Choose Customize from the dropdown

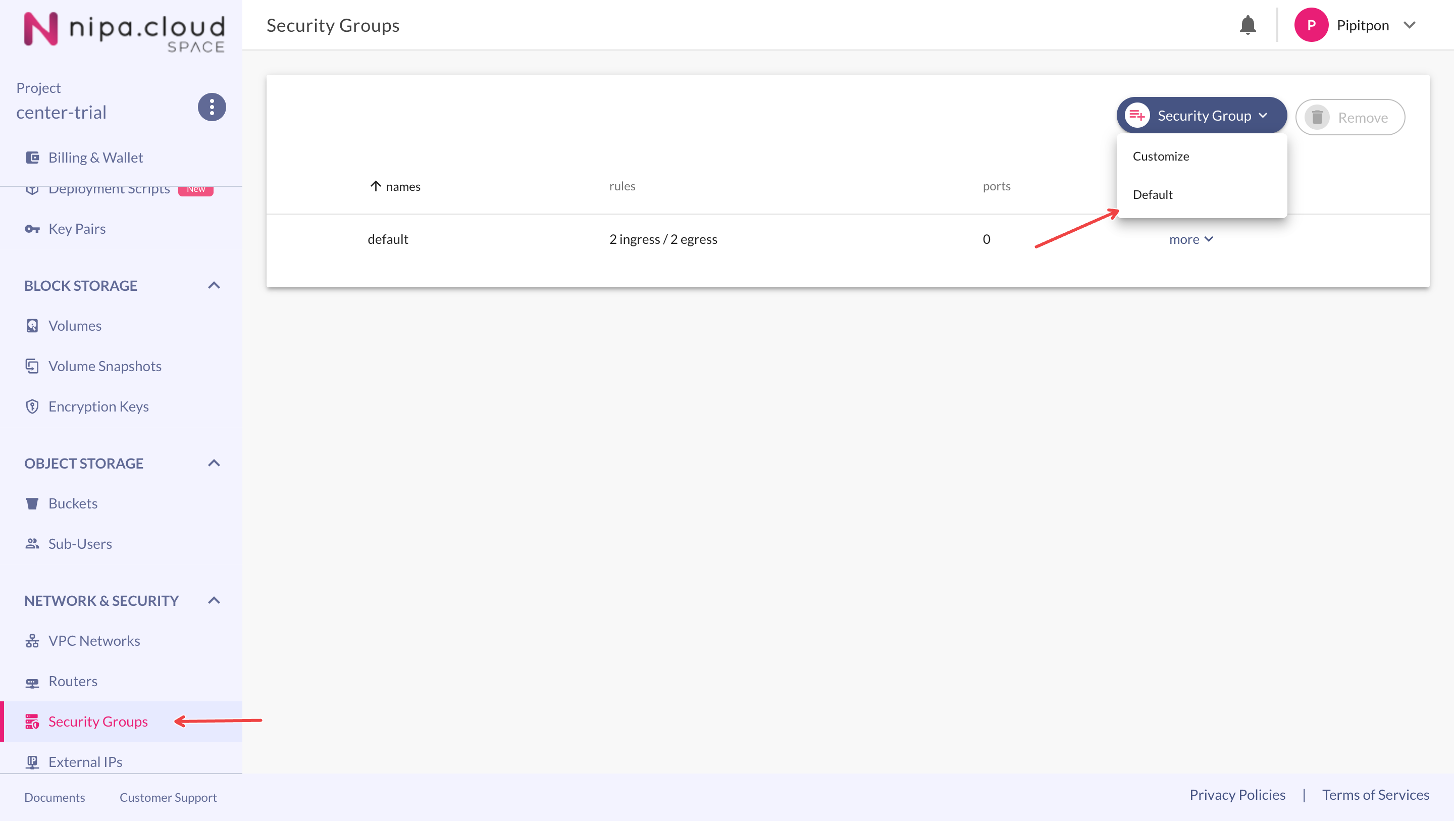click(1201, 157)
